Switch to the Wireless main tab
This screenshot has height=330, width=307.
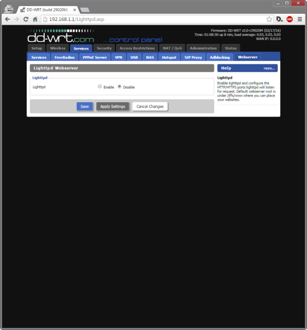58,48
